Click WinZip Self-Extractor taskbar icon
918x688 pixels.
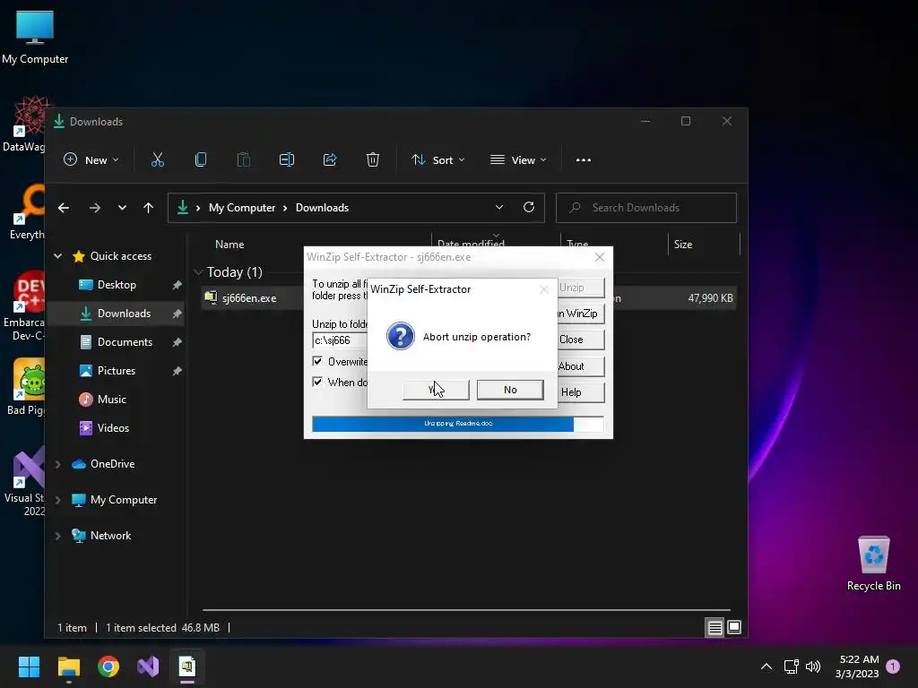coord(187,666)
